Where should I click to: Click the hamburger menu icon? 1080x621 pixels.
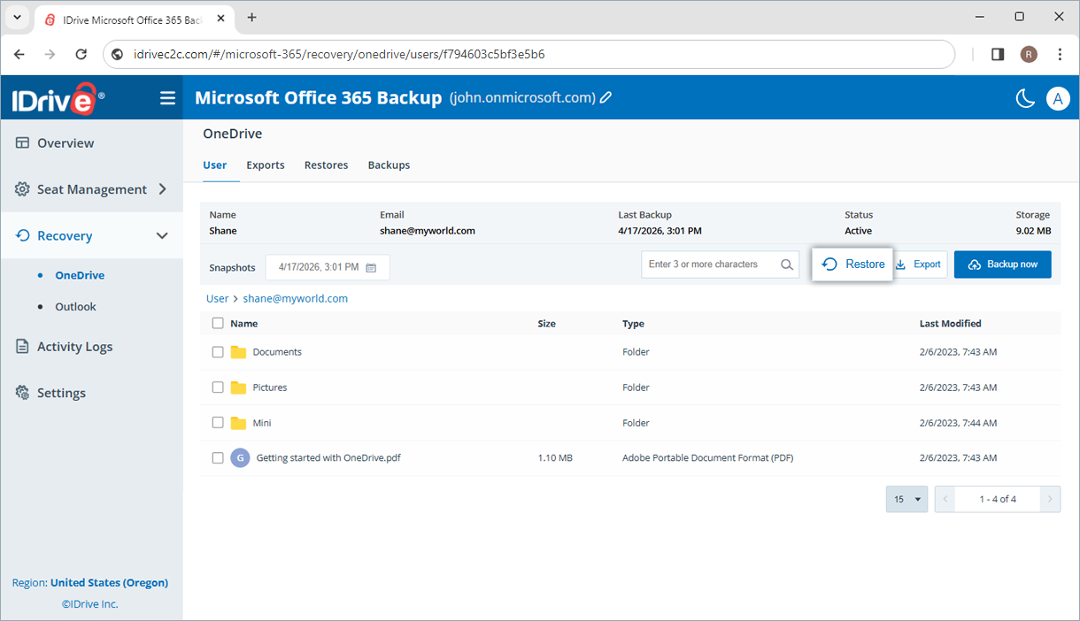point(167,98)
